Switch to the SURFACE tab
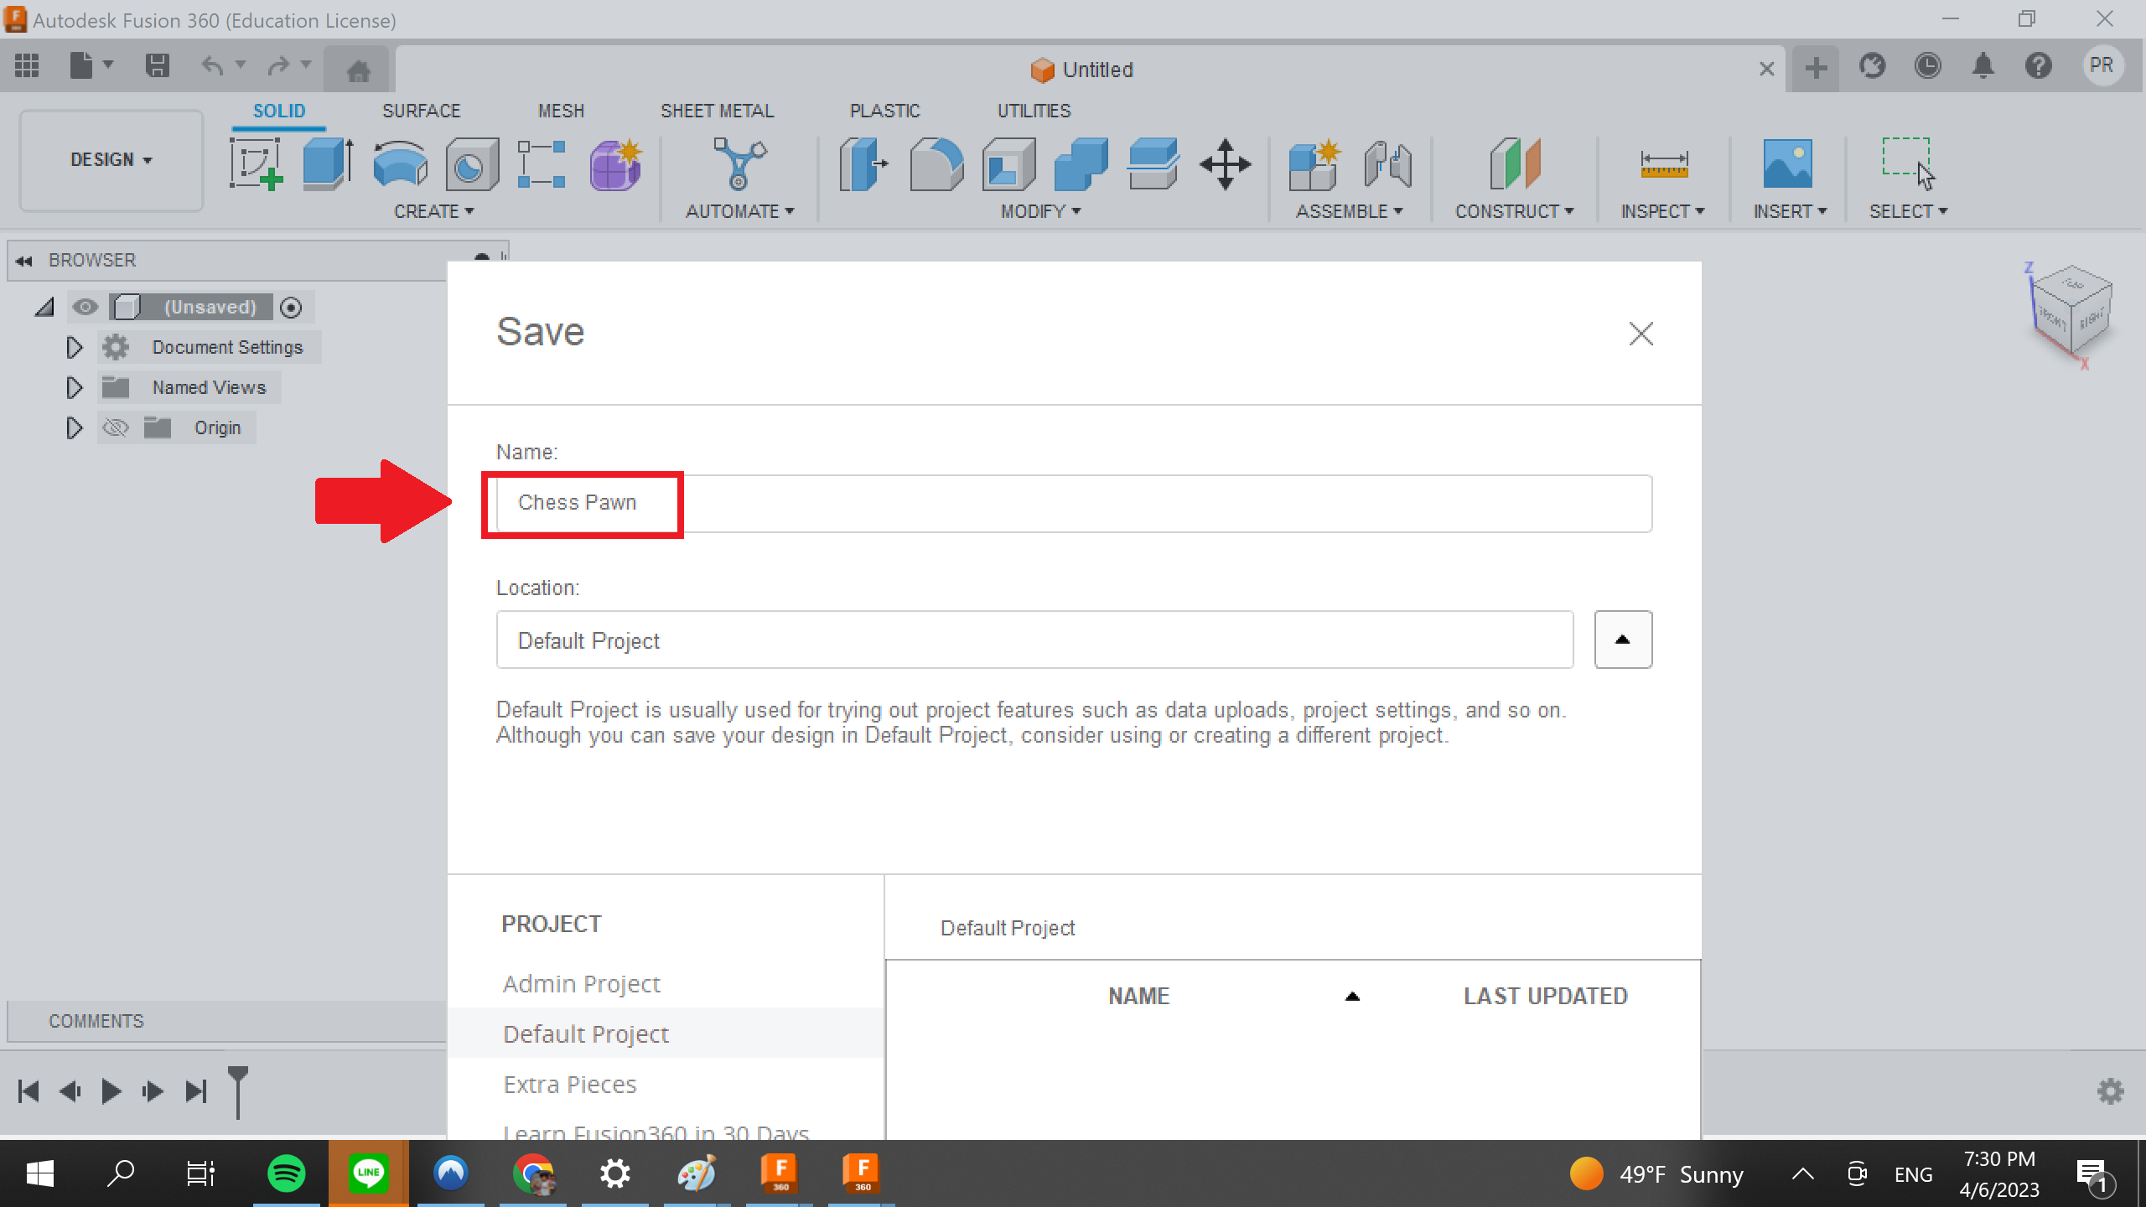The width and height of the screenshot is (2146, 1207). [x=422, y=110]
